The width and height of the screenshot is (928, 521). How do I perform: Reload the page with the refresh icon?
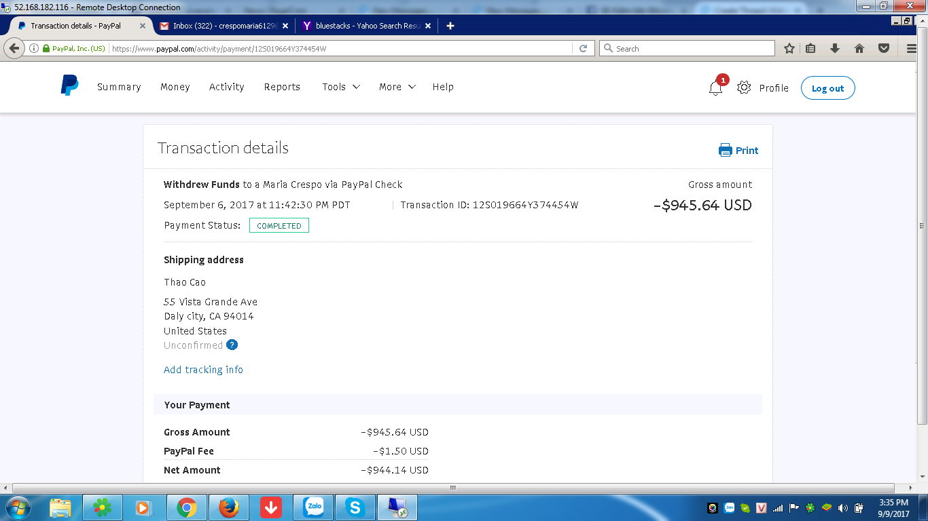coord(583,49)
